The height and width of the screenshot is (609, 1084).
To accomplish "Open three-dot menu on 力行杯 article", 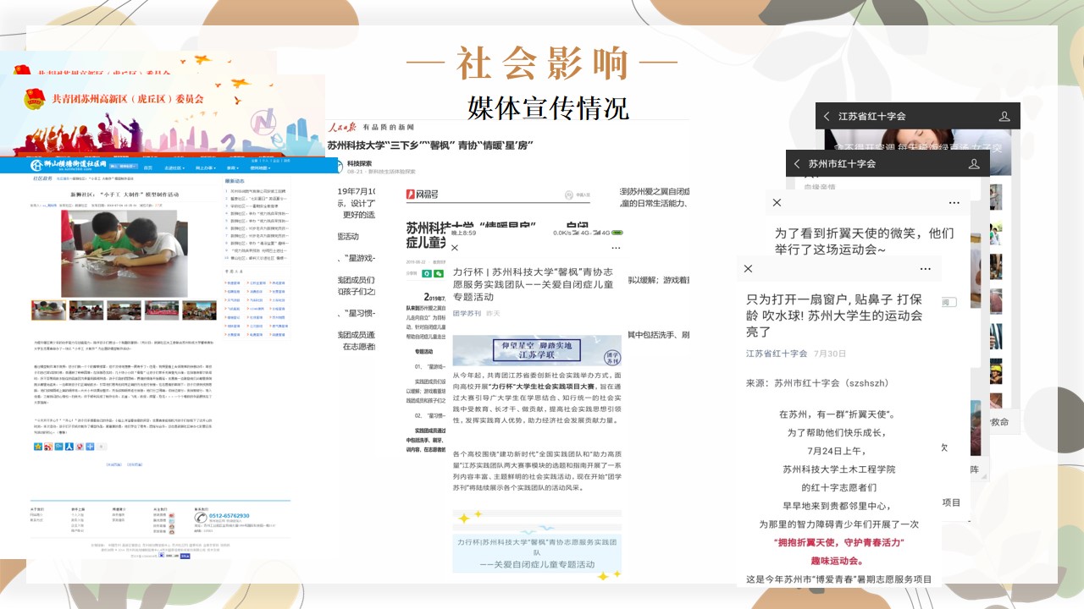I will 616,248.
